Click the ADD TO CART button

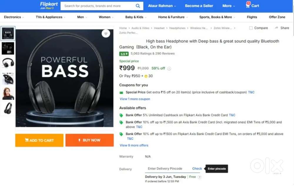click(x=39, y=140)
